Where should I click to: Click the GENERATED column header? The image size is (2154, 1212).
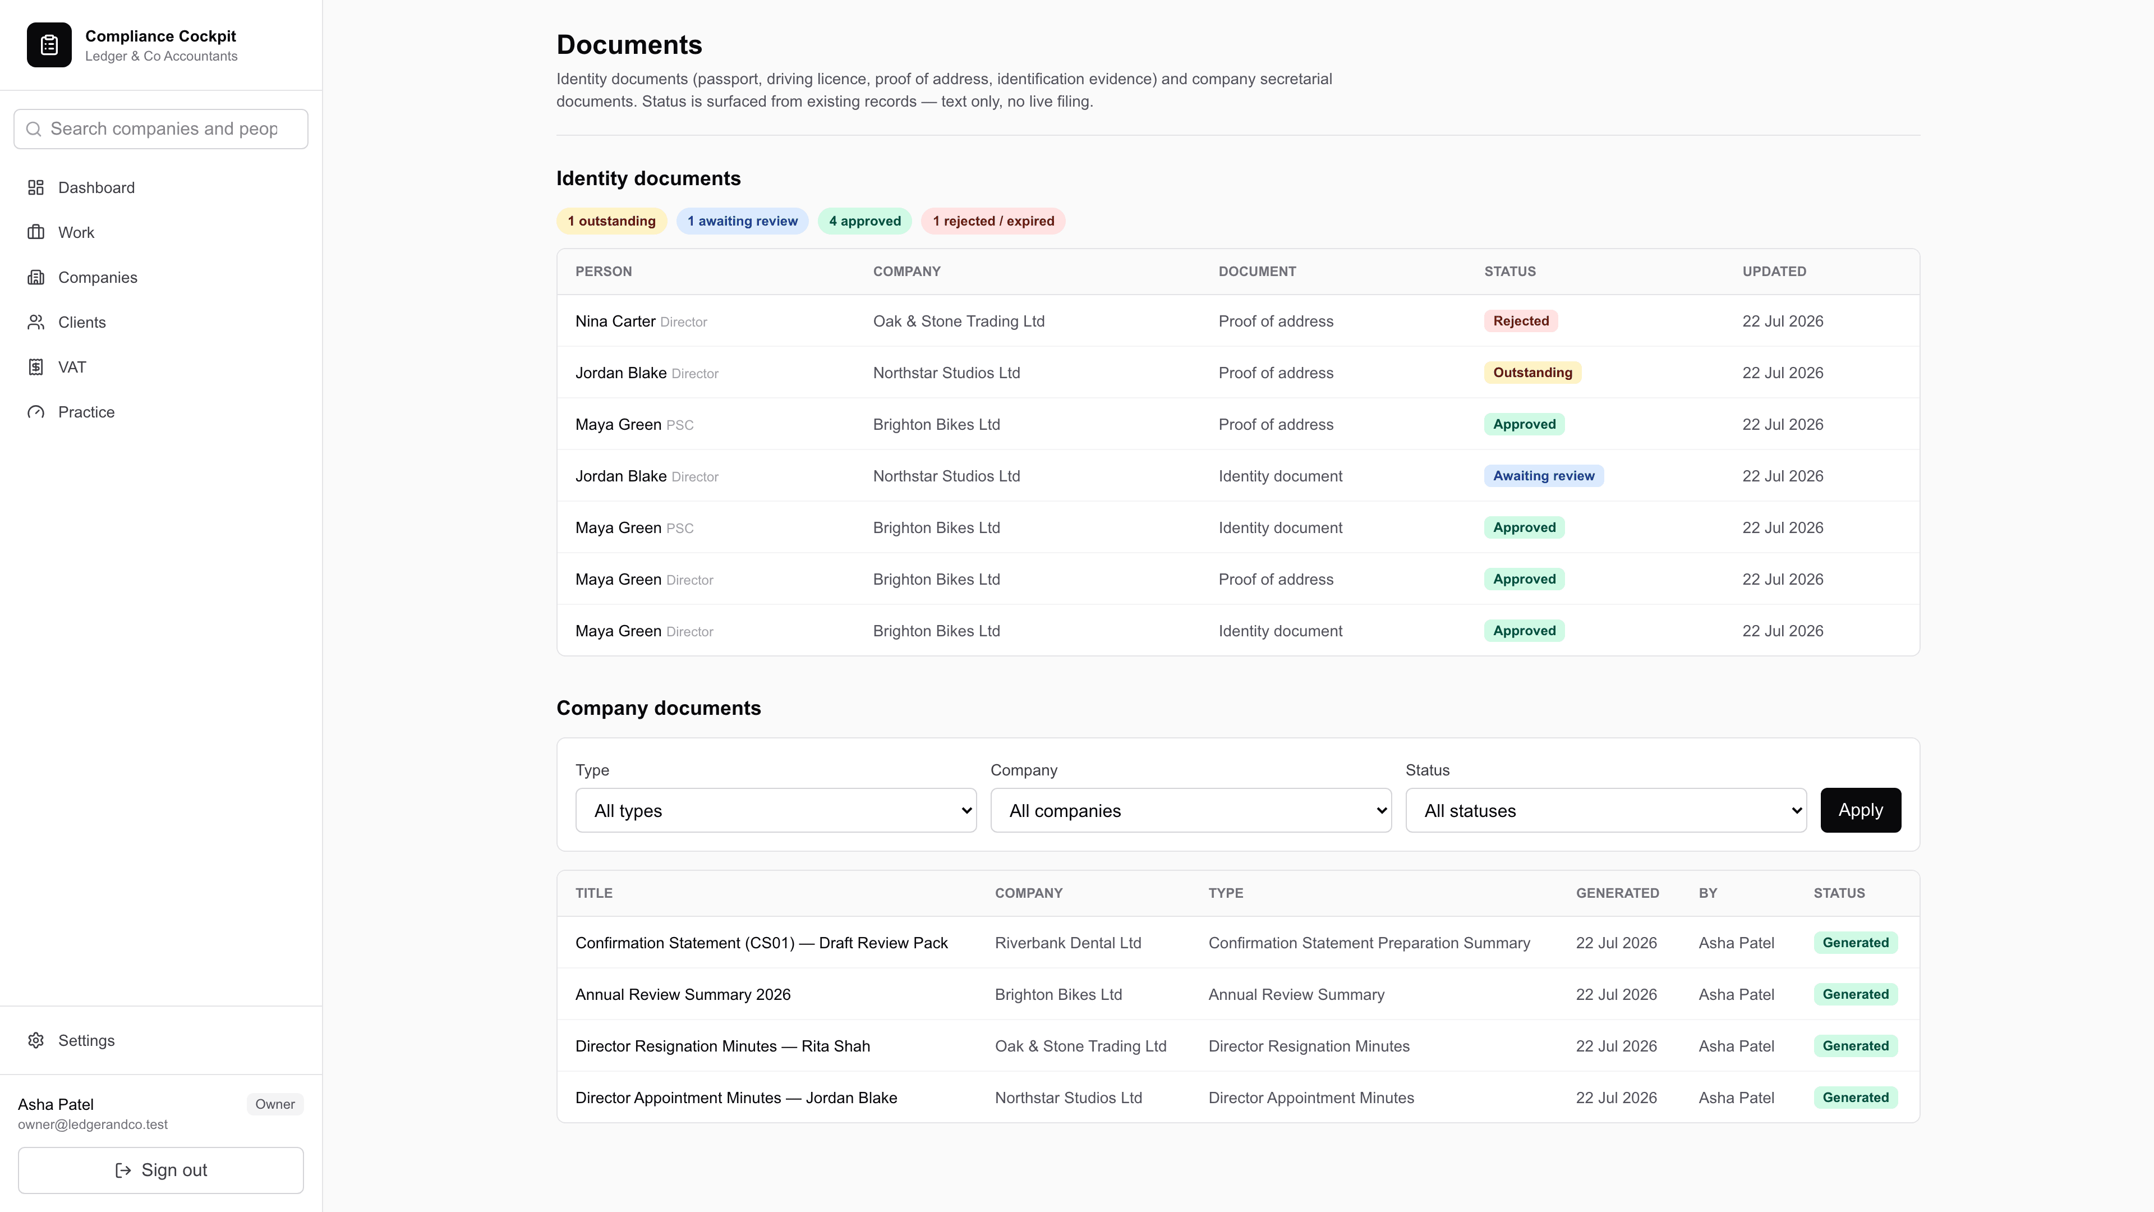coord(1617,893)
